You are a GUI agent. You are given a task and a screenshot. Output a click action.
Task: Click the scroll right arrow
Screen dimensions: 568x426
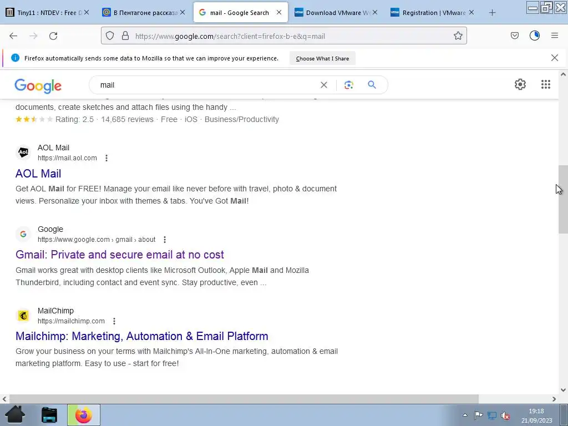tap(554, 399)
